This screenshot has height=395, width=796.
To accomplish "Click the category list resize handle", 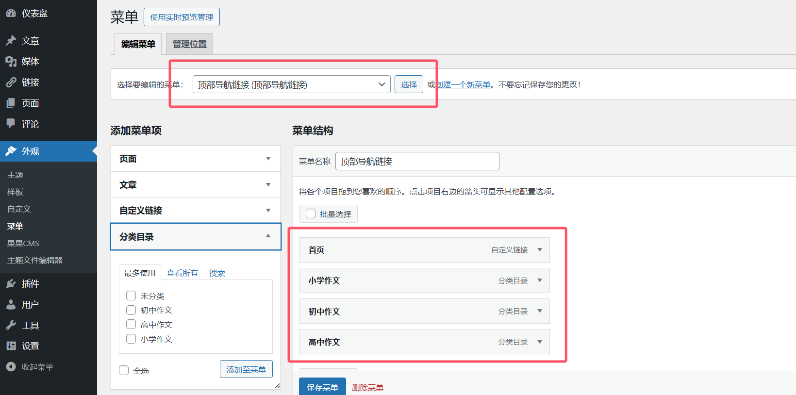I will (x=277, y=386).
